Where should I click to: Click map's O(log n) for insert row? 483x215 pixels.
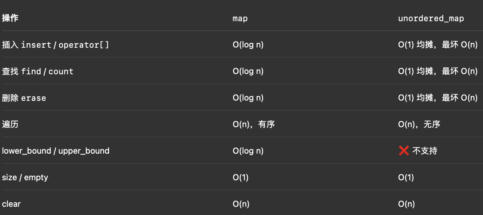(x=248, y=45)
